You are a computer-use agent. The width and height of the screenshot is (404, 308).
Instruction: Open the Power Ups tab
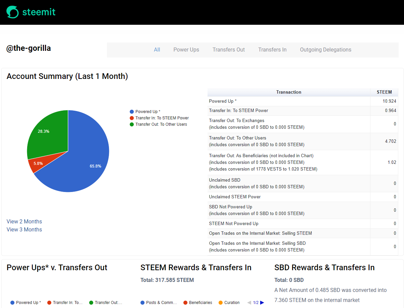click(186, 50)
